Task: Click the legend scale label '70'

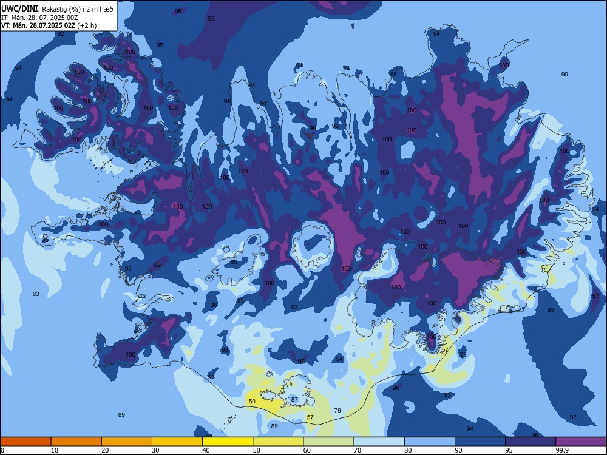Action: tap(358, 450)
